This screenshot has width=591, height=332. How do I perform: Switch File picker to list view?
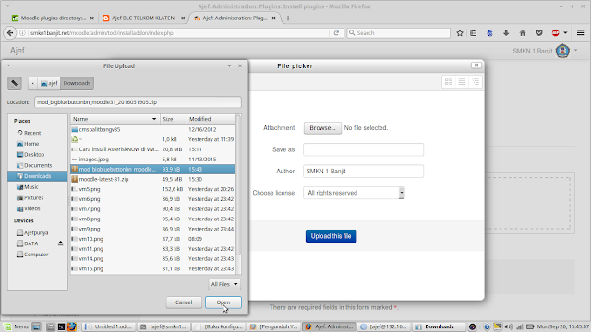462,82
